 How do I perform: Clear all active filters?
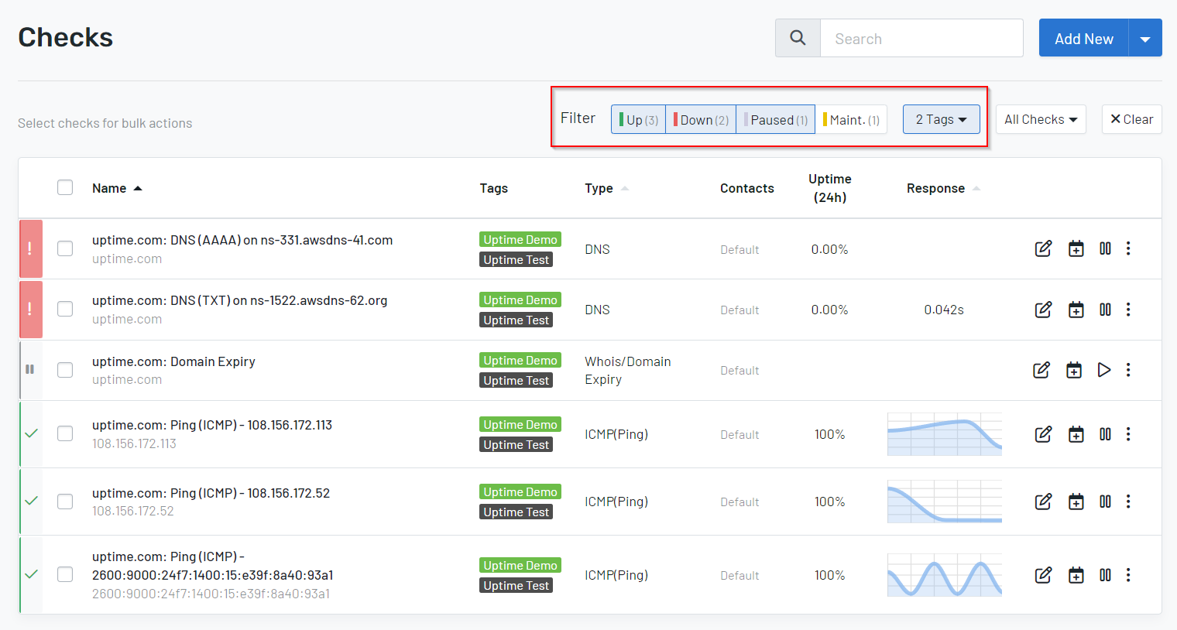coord(1131,119)
